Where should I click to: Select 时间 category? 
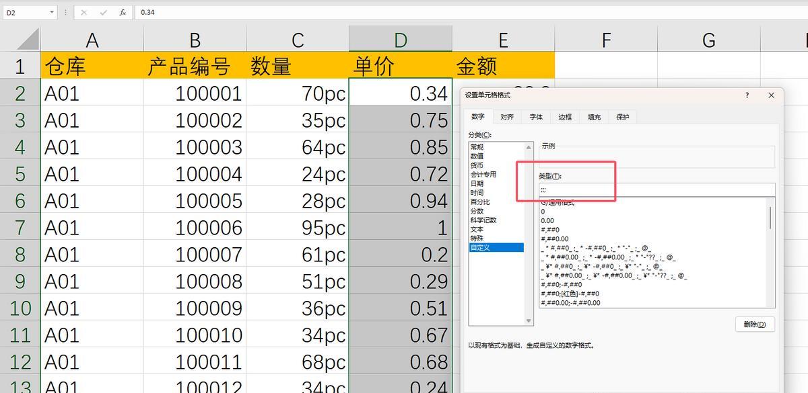click(x=496, y=193)
